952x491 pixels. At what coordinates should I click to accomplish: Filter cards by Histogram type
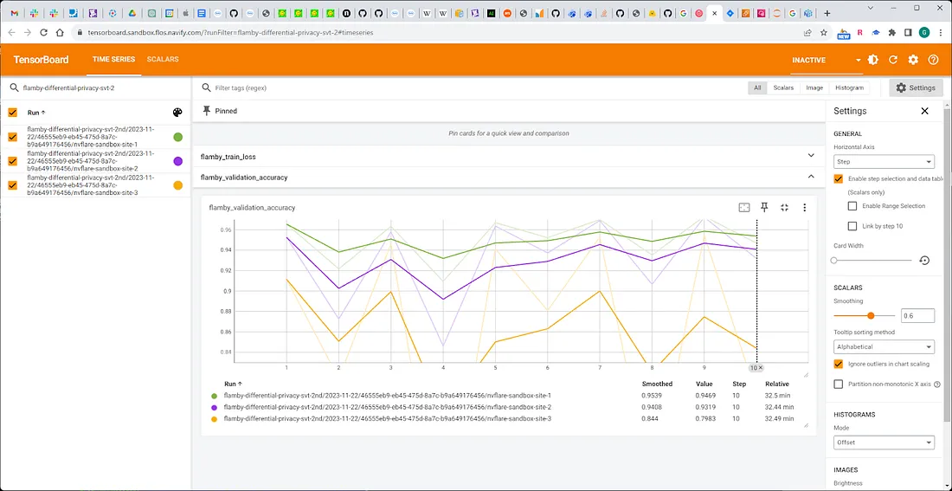[x=849, y=88]
